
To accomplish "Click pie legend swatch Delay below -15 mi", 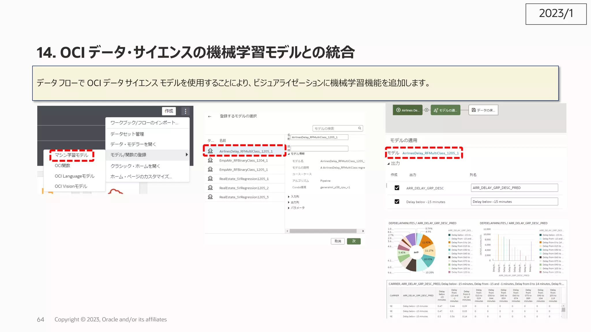I will pyautogui.click(x=449, y=235).
